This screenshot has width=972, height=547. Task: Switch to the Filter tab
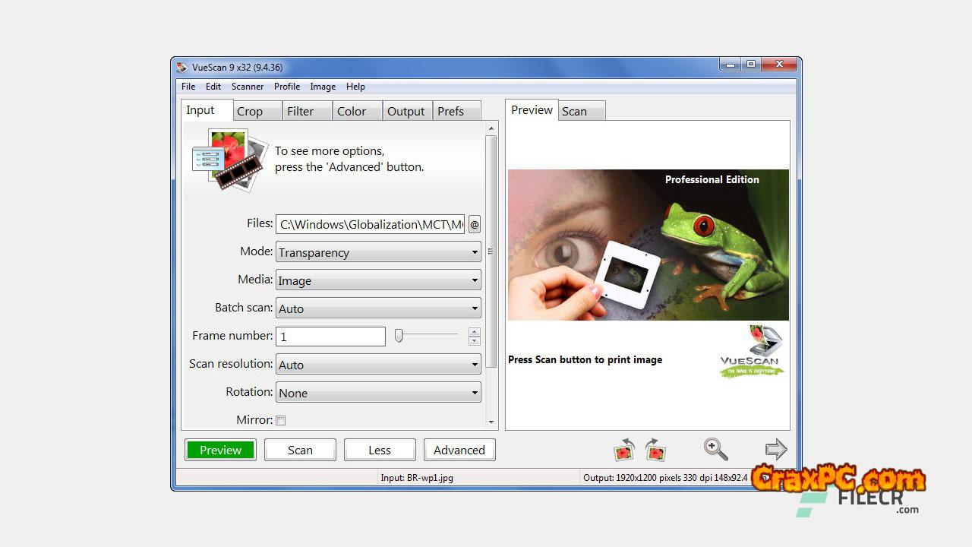308,111
